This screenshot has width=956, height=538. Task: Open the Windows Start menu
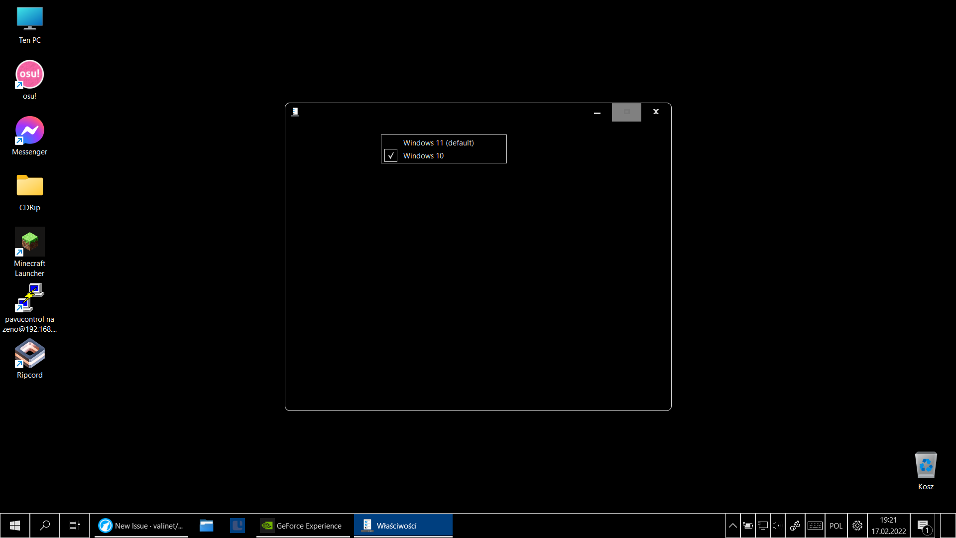click(15, 526)
